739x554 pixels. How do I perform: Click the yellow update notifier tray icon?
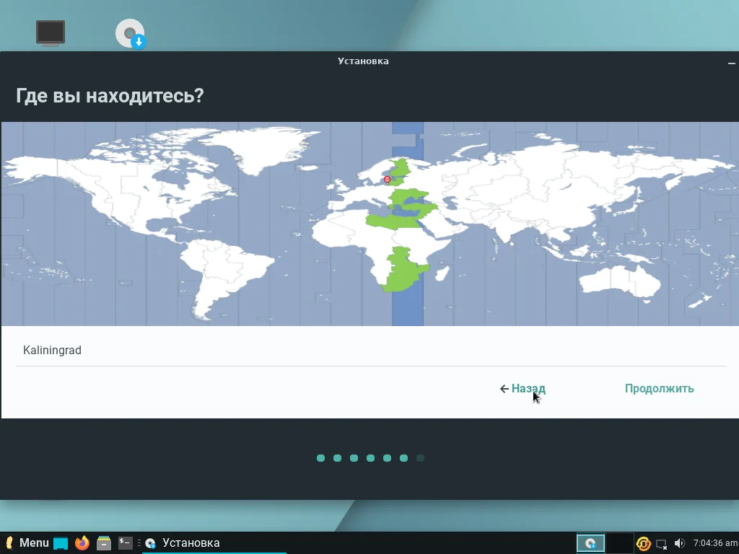tap(643, 544)
